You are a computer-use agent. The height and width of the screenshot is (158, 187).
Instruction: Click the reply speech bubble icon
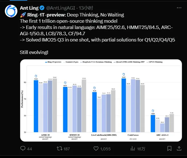coord(23,149)
